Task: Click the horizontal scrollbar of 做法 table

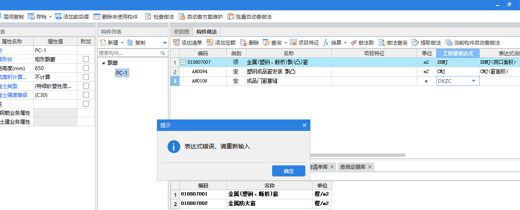Action: tap(358, 155)
